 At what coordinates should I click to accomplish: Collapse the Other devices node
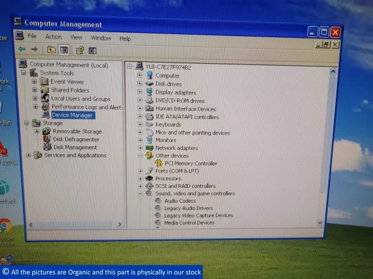tap(140, 156)
